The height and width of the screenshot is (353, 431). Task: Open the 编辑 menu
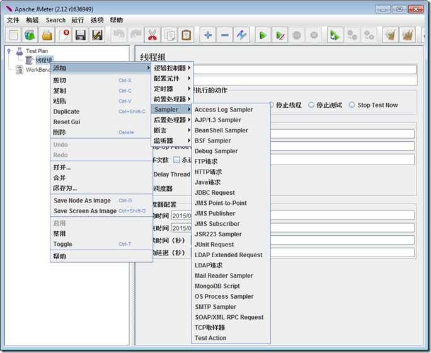pyautogui.click(x=32, y=20)
